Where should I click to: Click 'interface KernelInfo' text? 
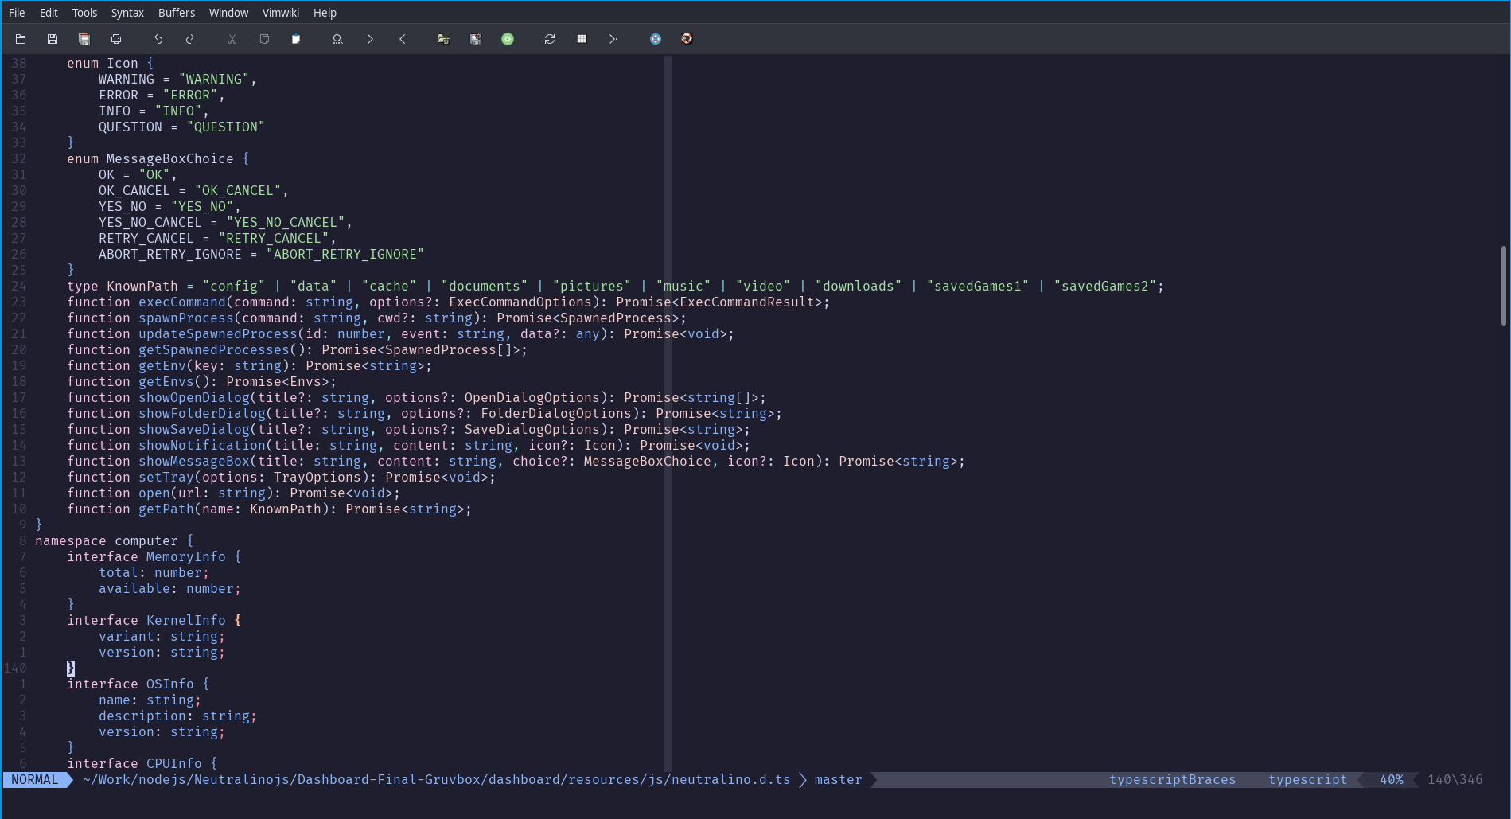[146, 621]
